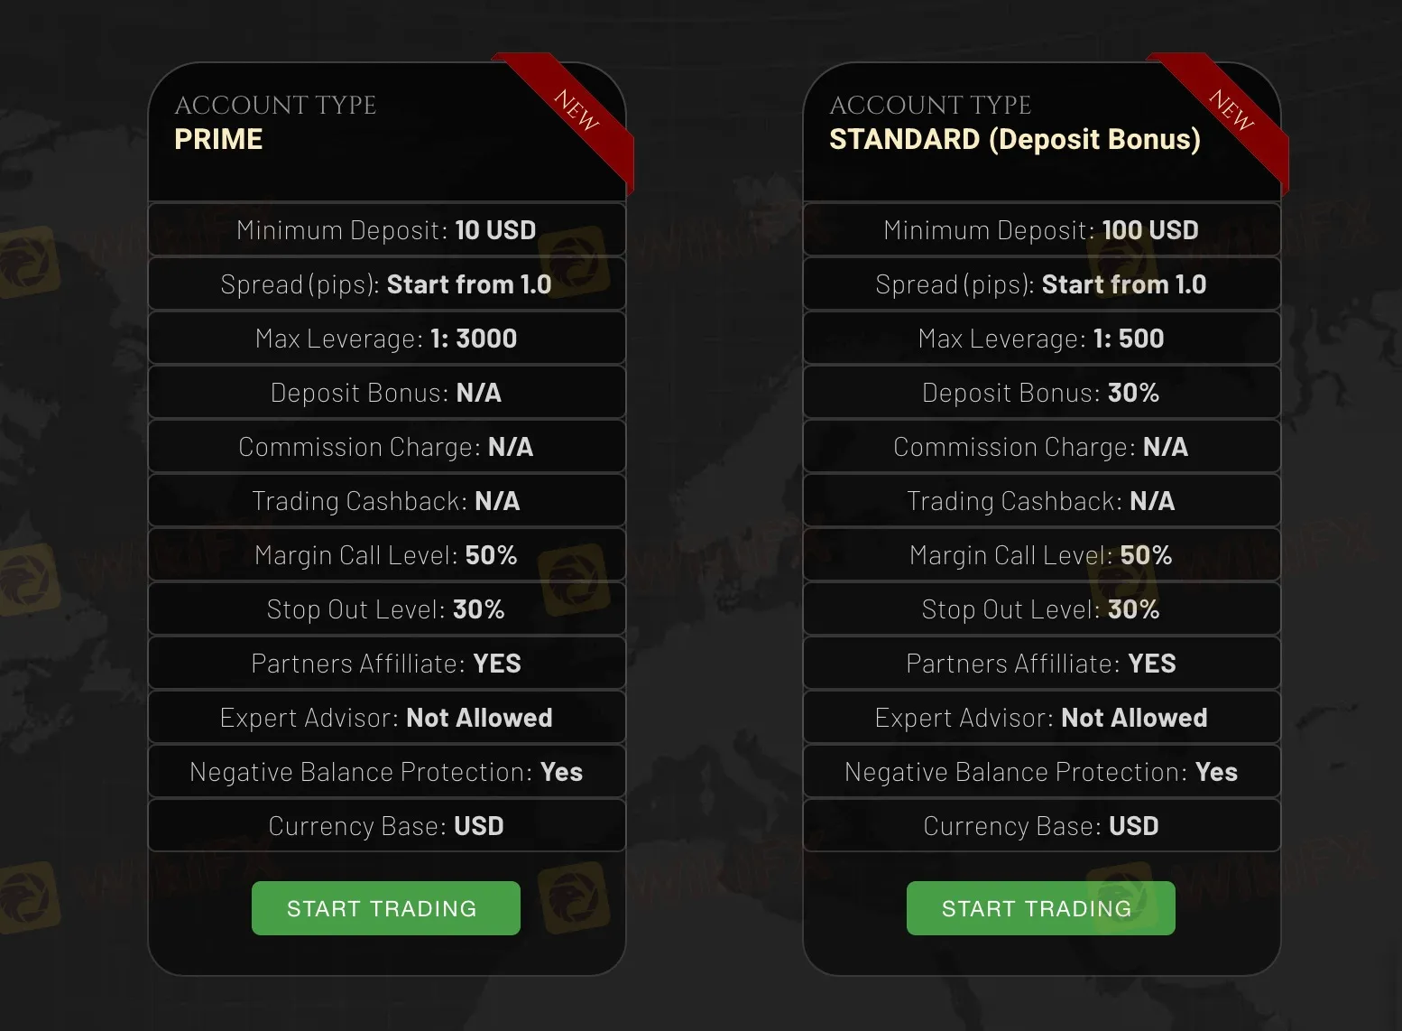This screenshot has width=1402, height=1031.
Task: Click STANDARD Negative Balance Protection row
Action: point(1042,771)
